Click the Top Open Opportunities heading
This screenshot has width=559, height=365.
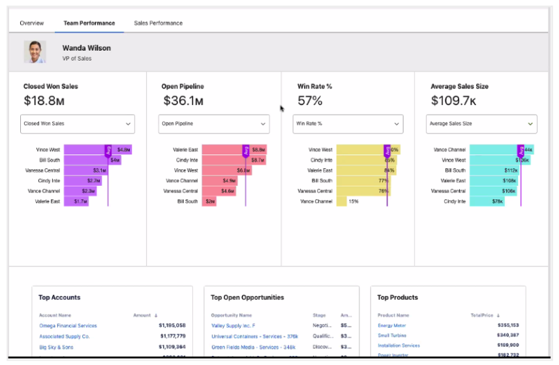coord(247,297)
